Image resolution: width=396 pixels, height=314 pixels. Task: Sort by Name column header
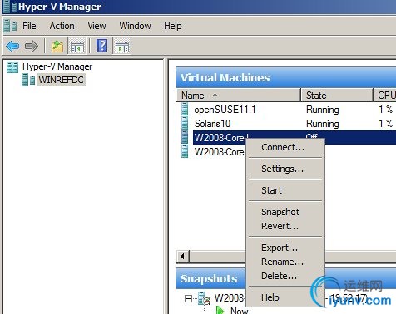239,96
